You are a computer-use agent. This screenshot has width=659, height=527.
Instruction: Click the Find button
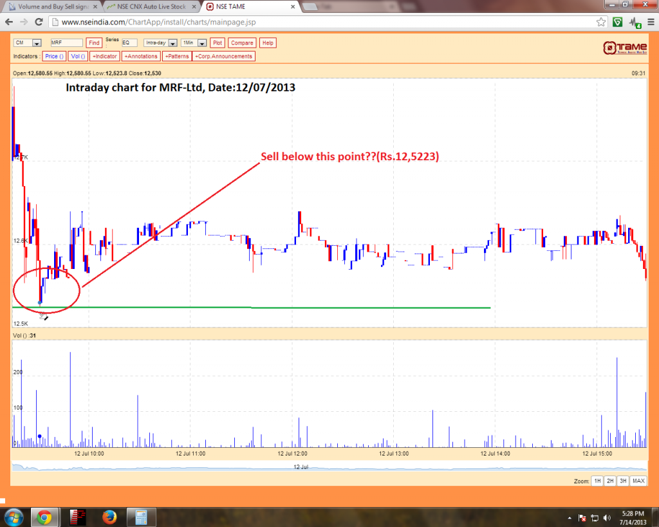click(94, 43)
